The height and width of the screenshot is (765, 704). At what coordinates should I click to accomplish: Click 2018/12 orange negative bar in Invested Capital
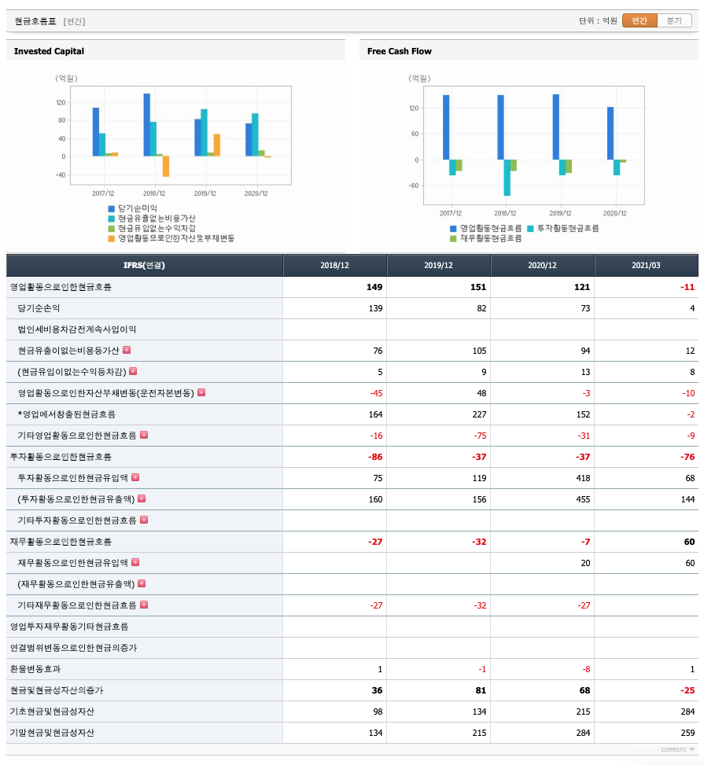pyautogui.click(x=166, y=167)
